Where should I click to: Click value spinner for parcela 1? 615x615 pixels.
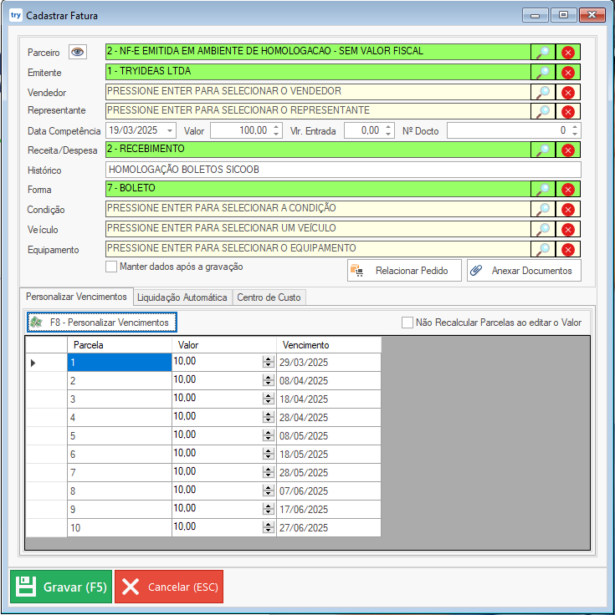tap(269, 362)
